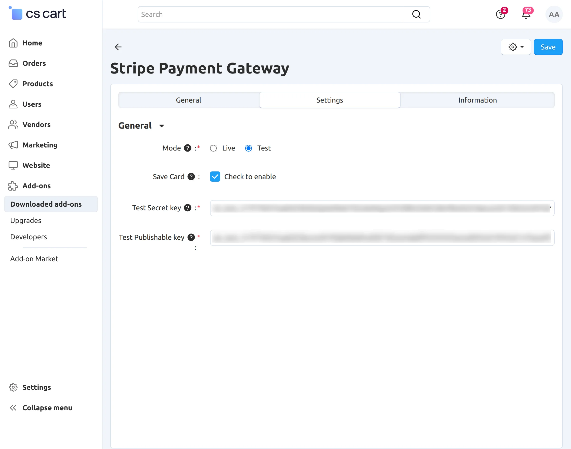Click the Orders inbox icon

[x=13, y=63]
